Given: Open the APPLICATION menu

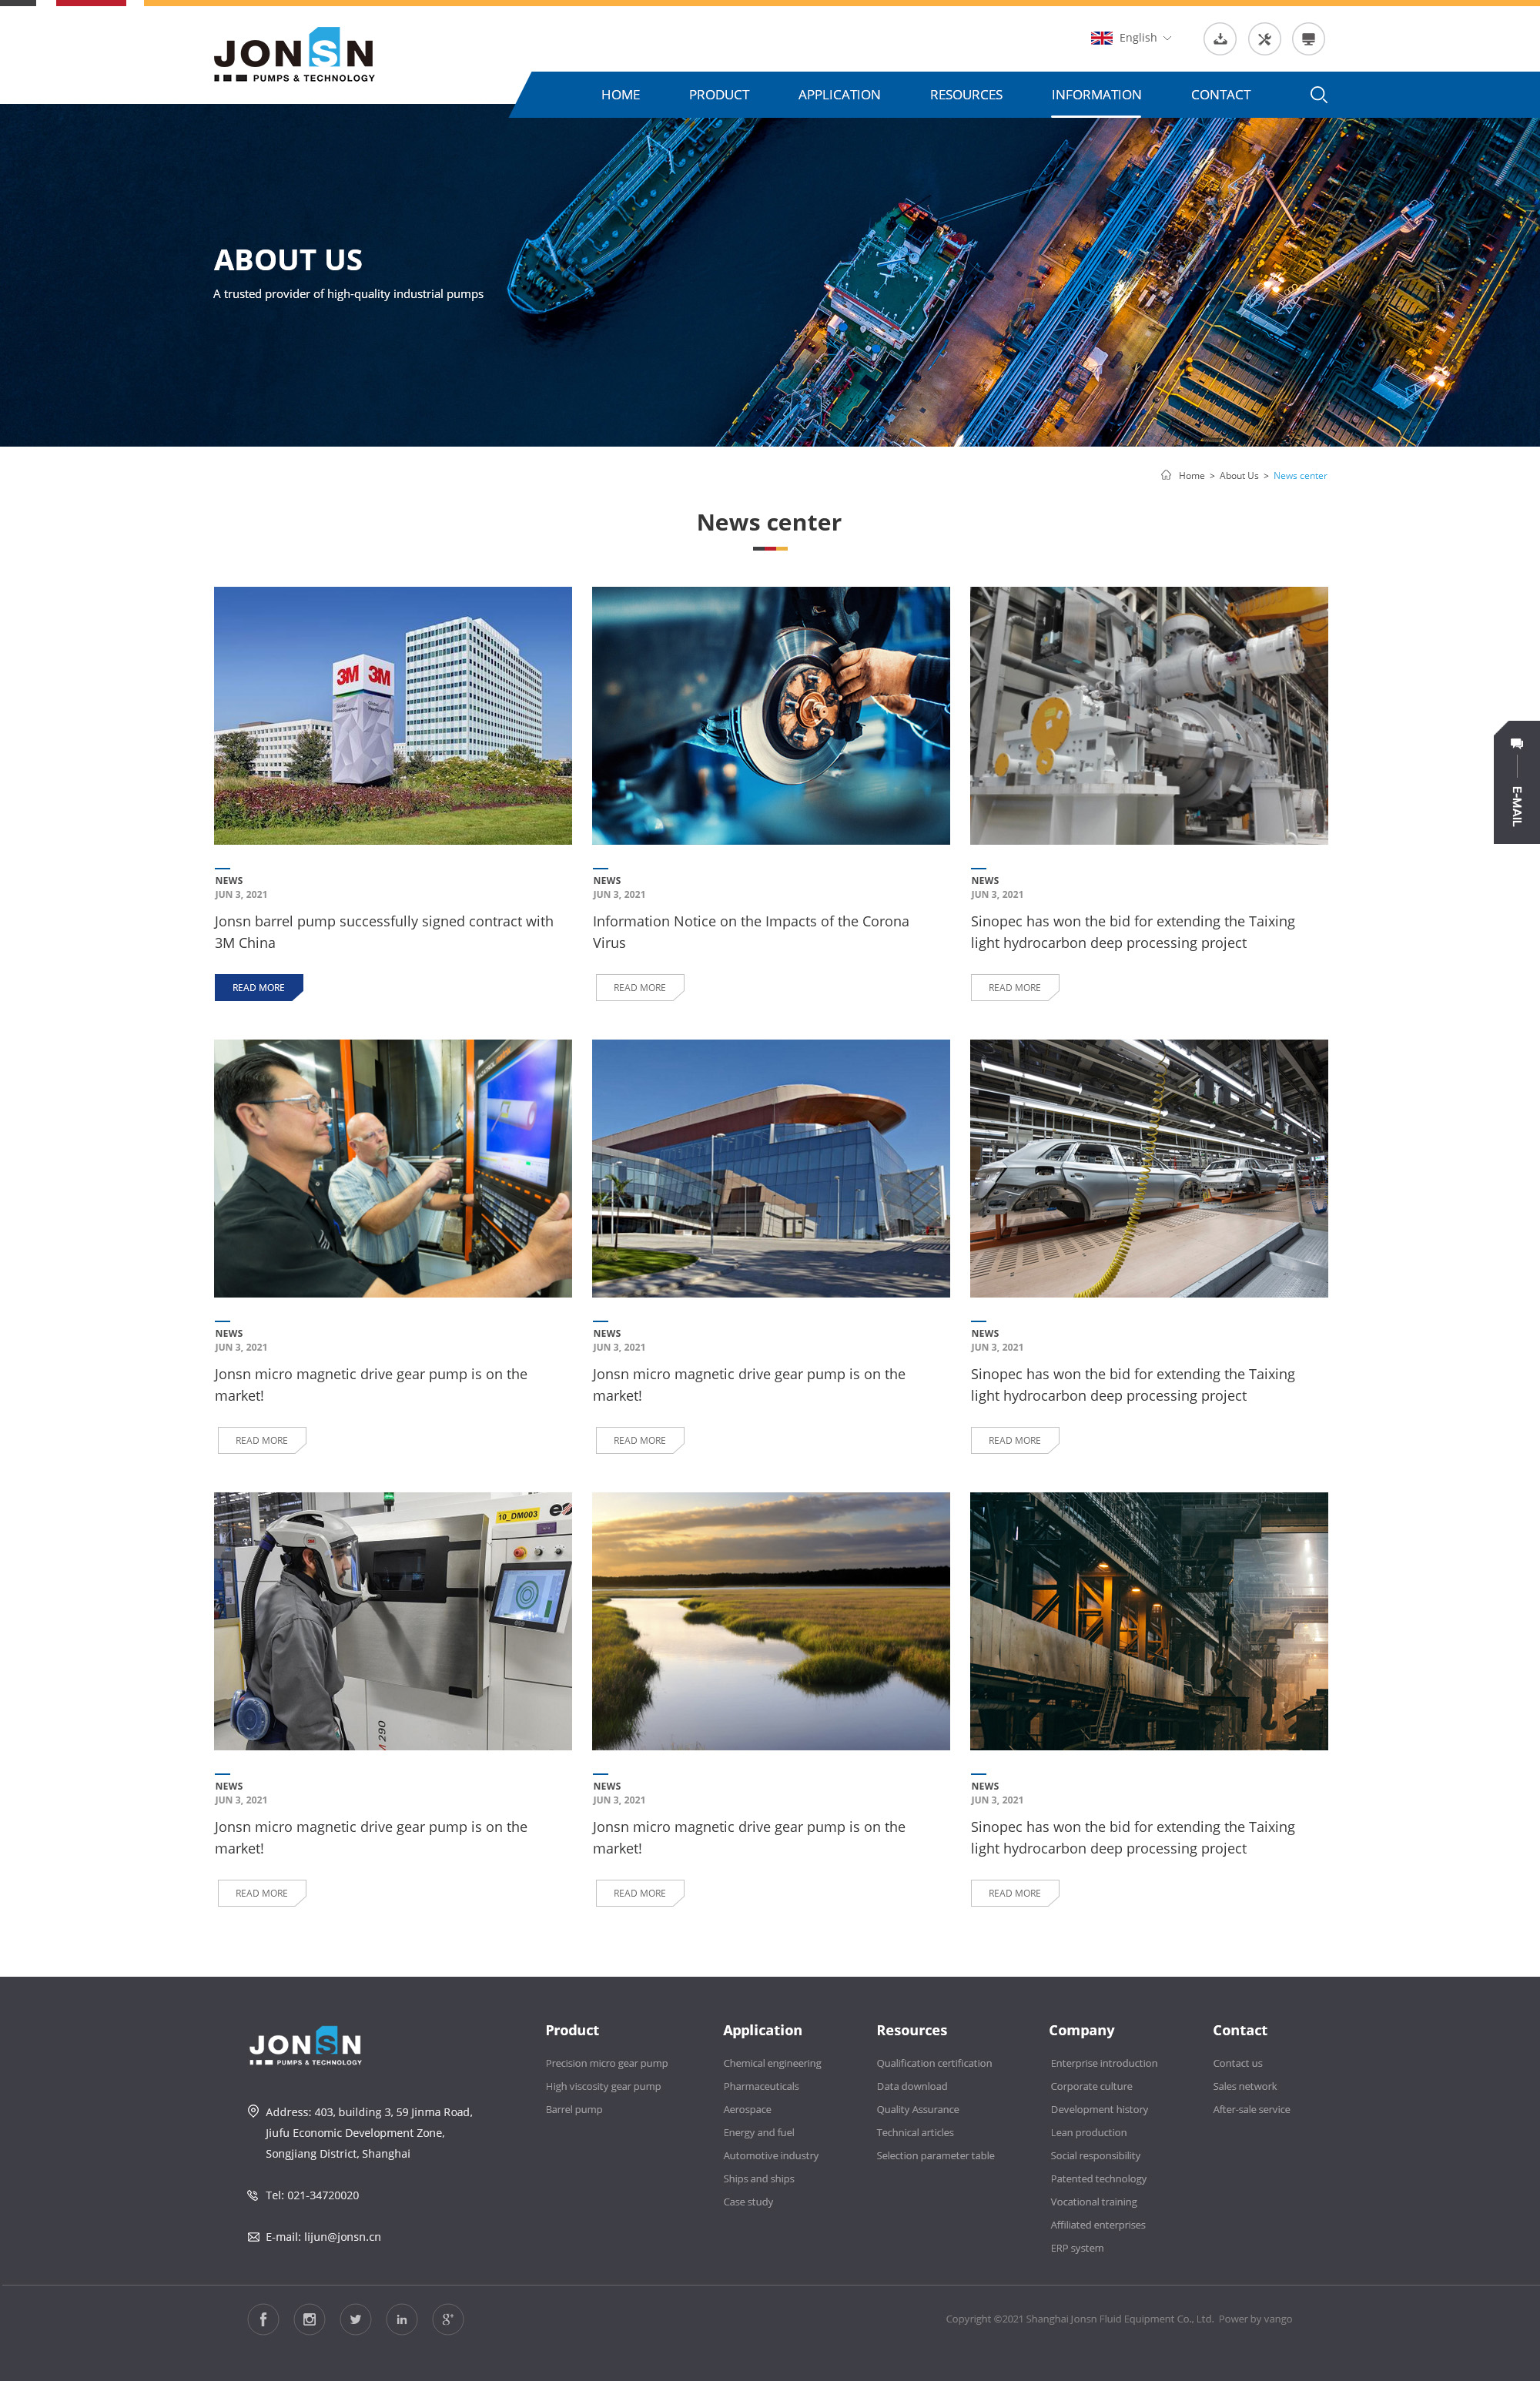Looking at the screenshot, I should (x=839, y=94).
